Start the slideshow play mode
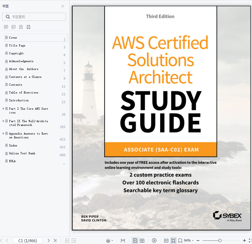 click(x=154, y=241)
